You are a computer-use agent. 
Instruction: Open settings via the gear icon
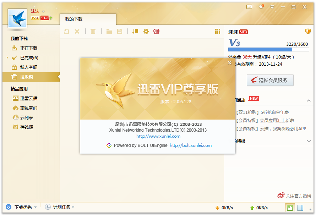(x=146, y=32)
